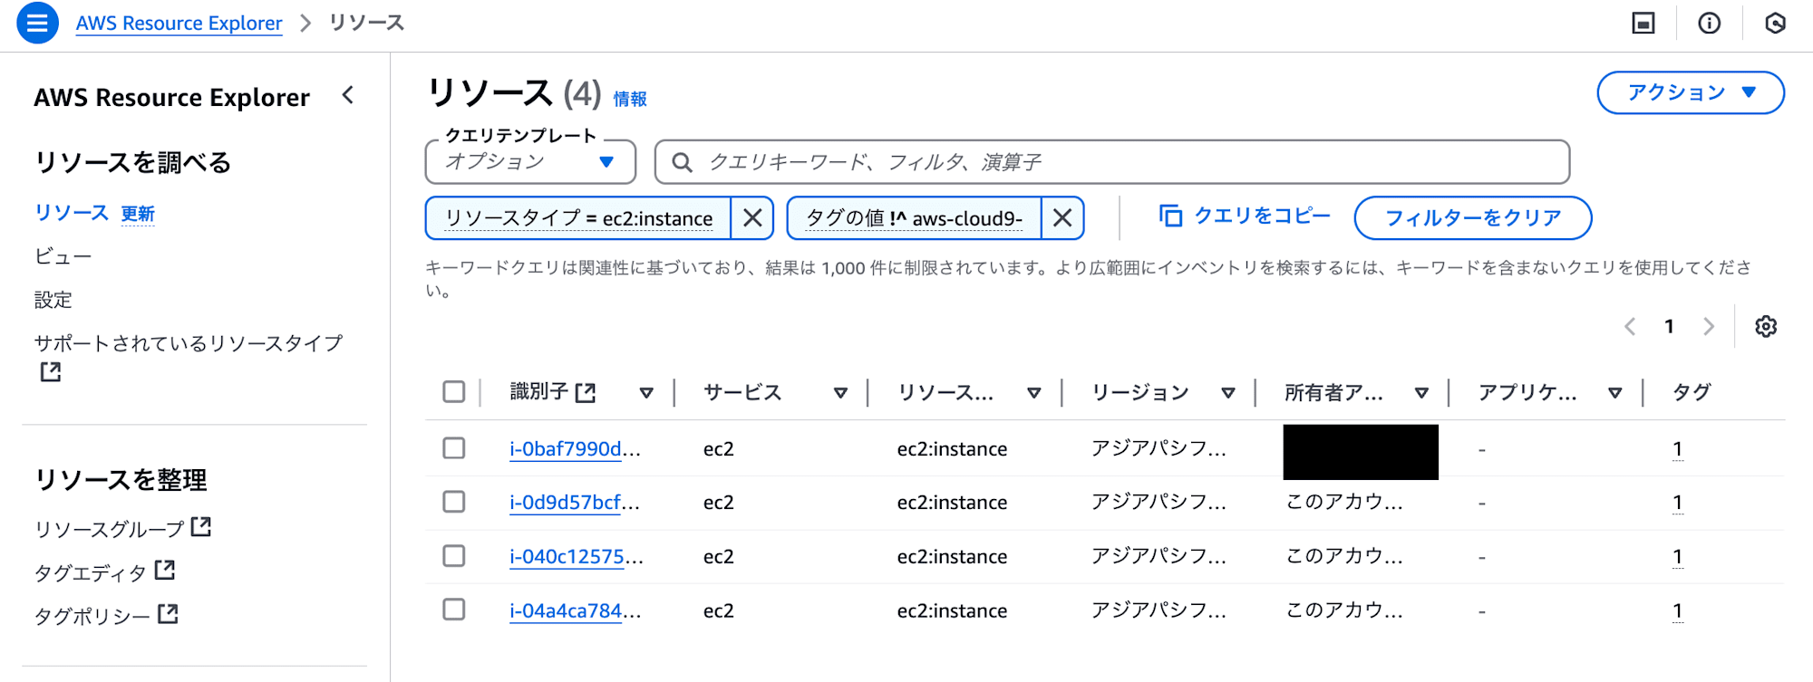Click the 情報 info link beside リソース heading
Screen dimensions: 1813x682
tap(630, 99)
